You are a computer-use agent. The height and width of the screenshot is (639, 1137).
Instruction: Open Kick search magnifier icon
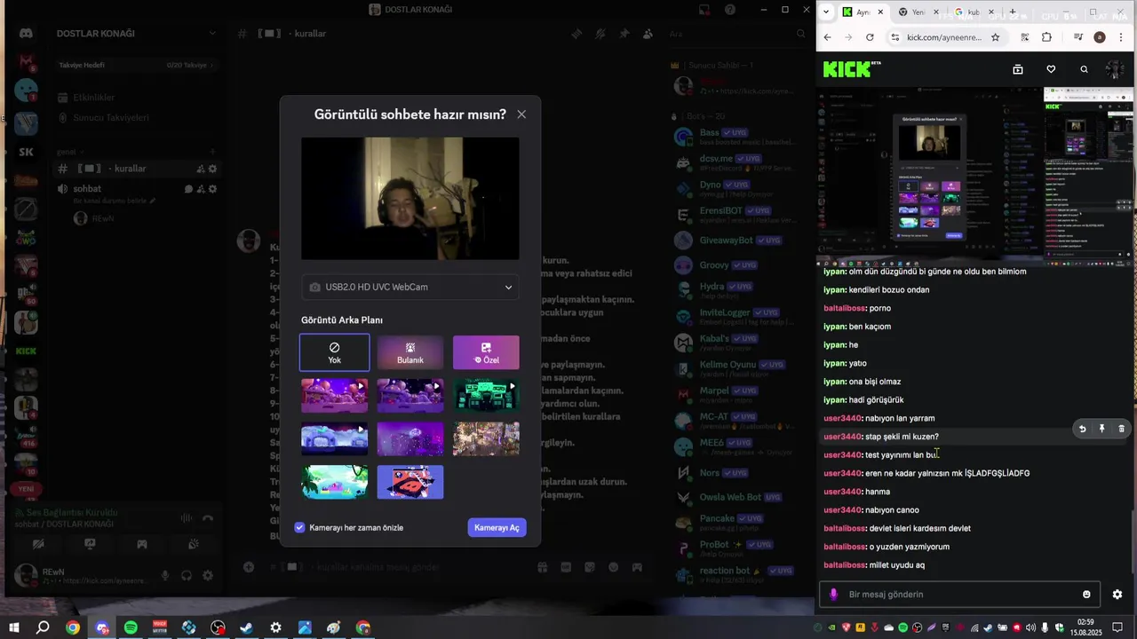tap(1084, 69)
